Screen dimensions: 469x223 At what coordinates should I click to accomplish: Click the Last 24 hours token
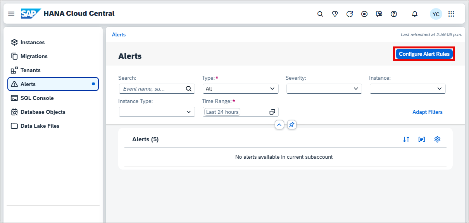tap(222, 112)
